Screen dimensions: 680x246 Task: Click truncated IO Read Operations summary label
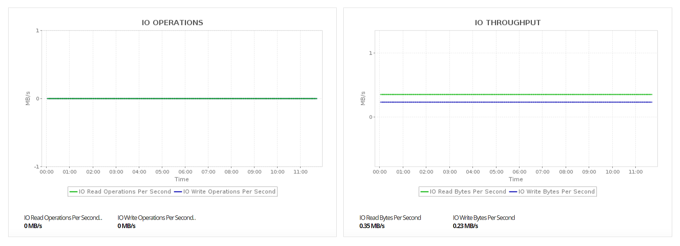point(63,218)
